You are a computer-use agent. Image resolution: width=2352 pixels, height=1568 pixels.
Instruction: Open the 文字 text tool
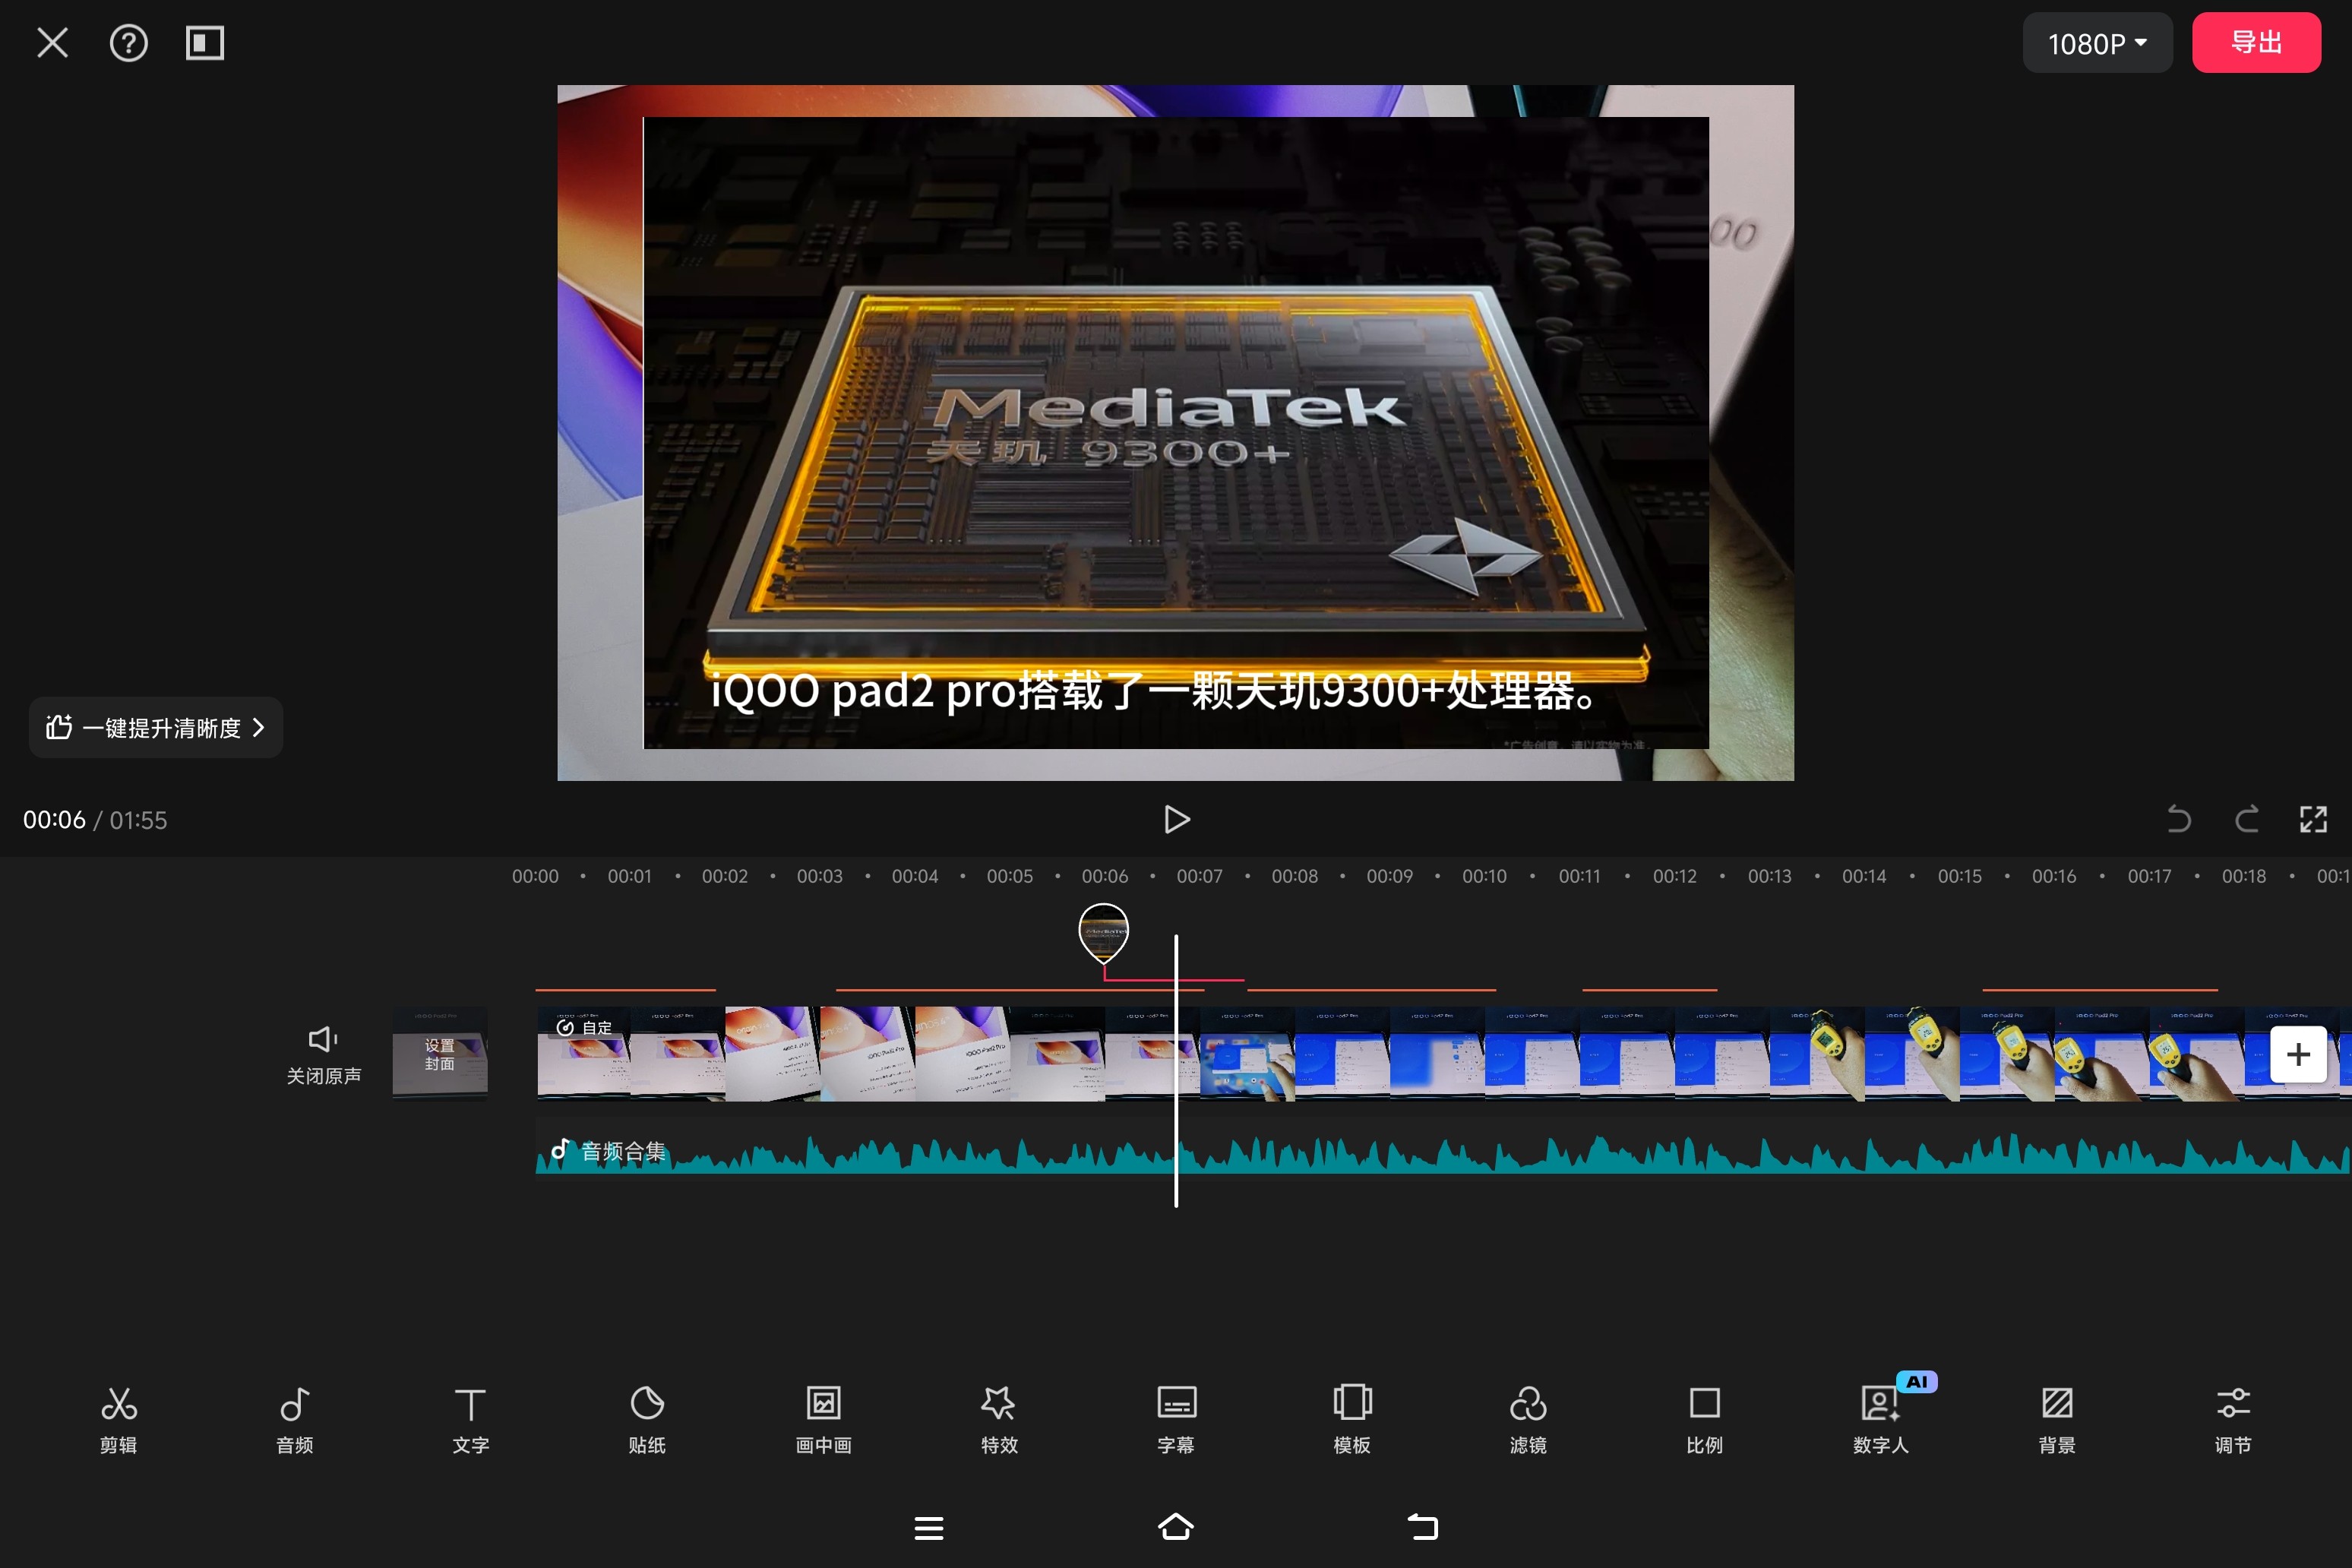tap(470, 1419)
